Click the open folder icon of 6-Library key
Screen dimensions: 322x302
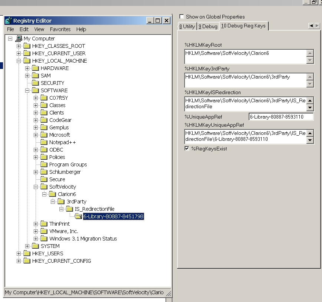(x=78, y=216)
